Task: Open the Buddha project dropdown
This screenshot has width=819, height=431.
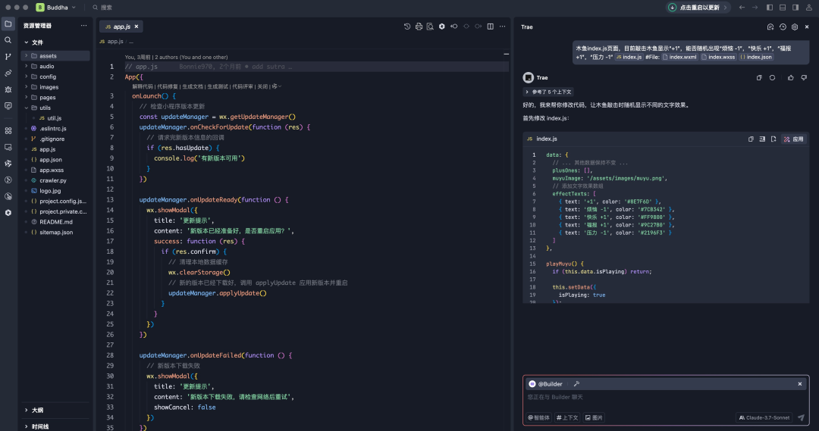Action: pyautogui.click(x=57, y=7)
